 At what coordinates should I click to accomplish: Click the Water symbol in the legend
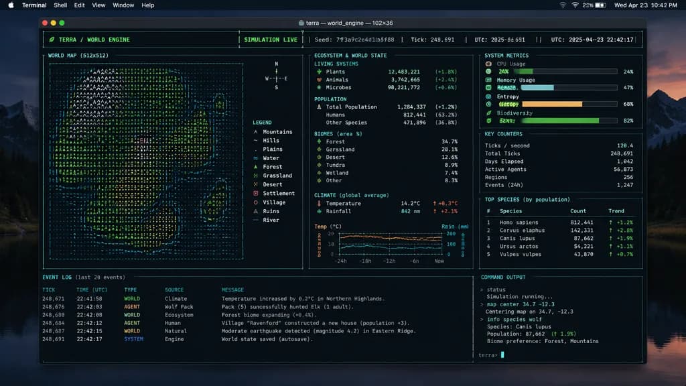255,158
